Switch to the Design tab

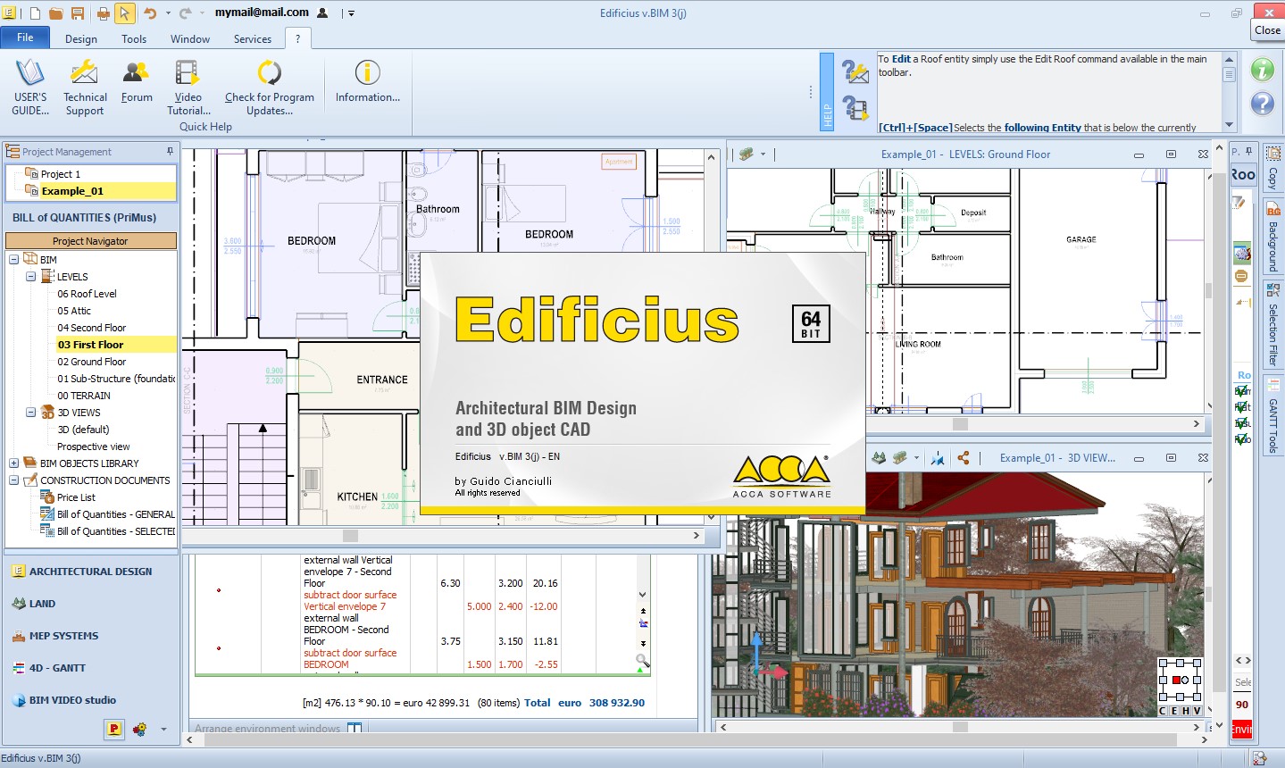coord(81,39)
